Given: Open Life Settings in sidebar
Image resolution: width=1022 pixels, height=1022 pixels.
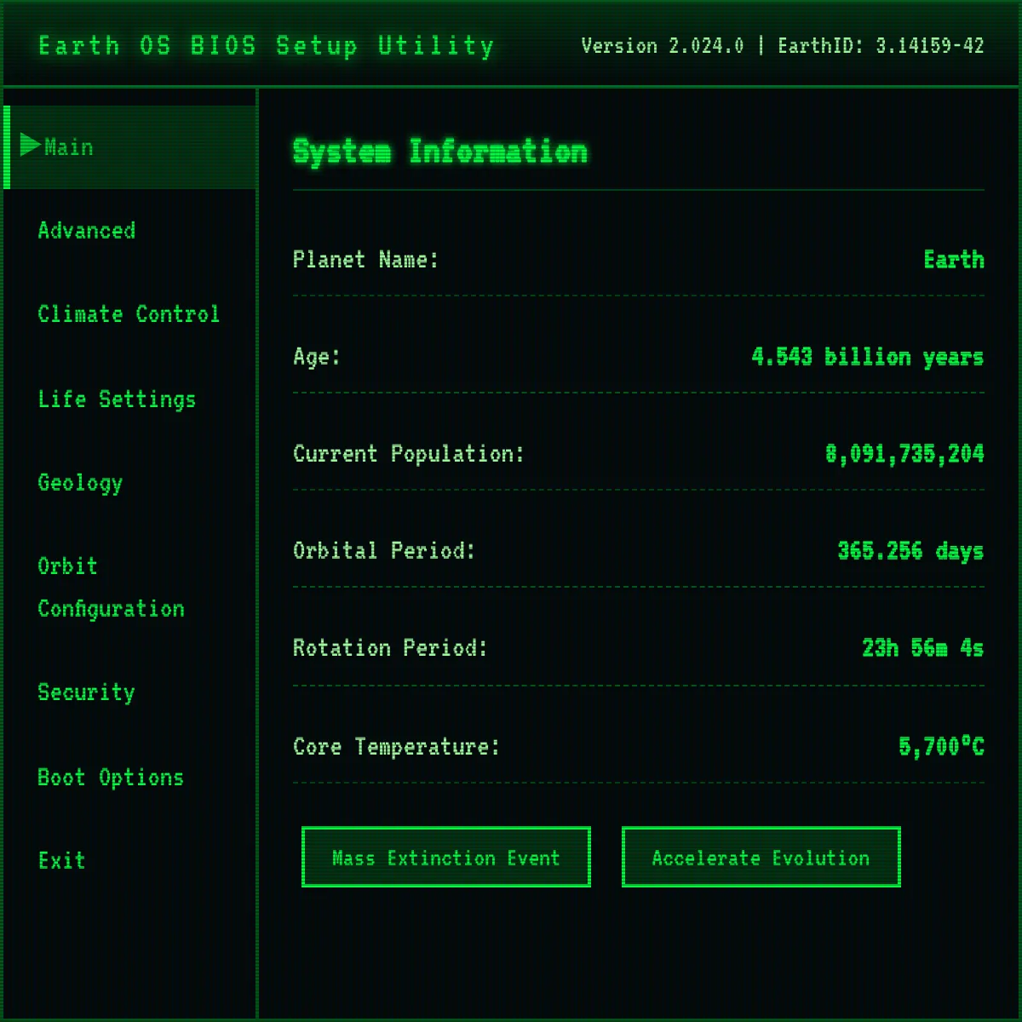Looking at the screenshot, I should (x=130, y=399).
